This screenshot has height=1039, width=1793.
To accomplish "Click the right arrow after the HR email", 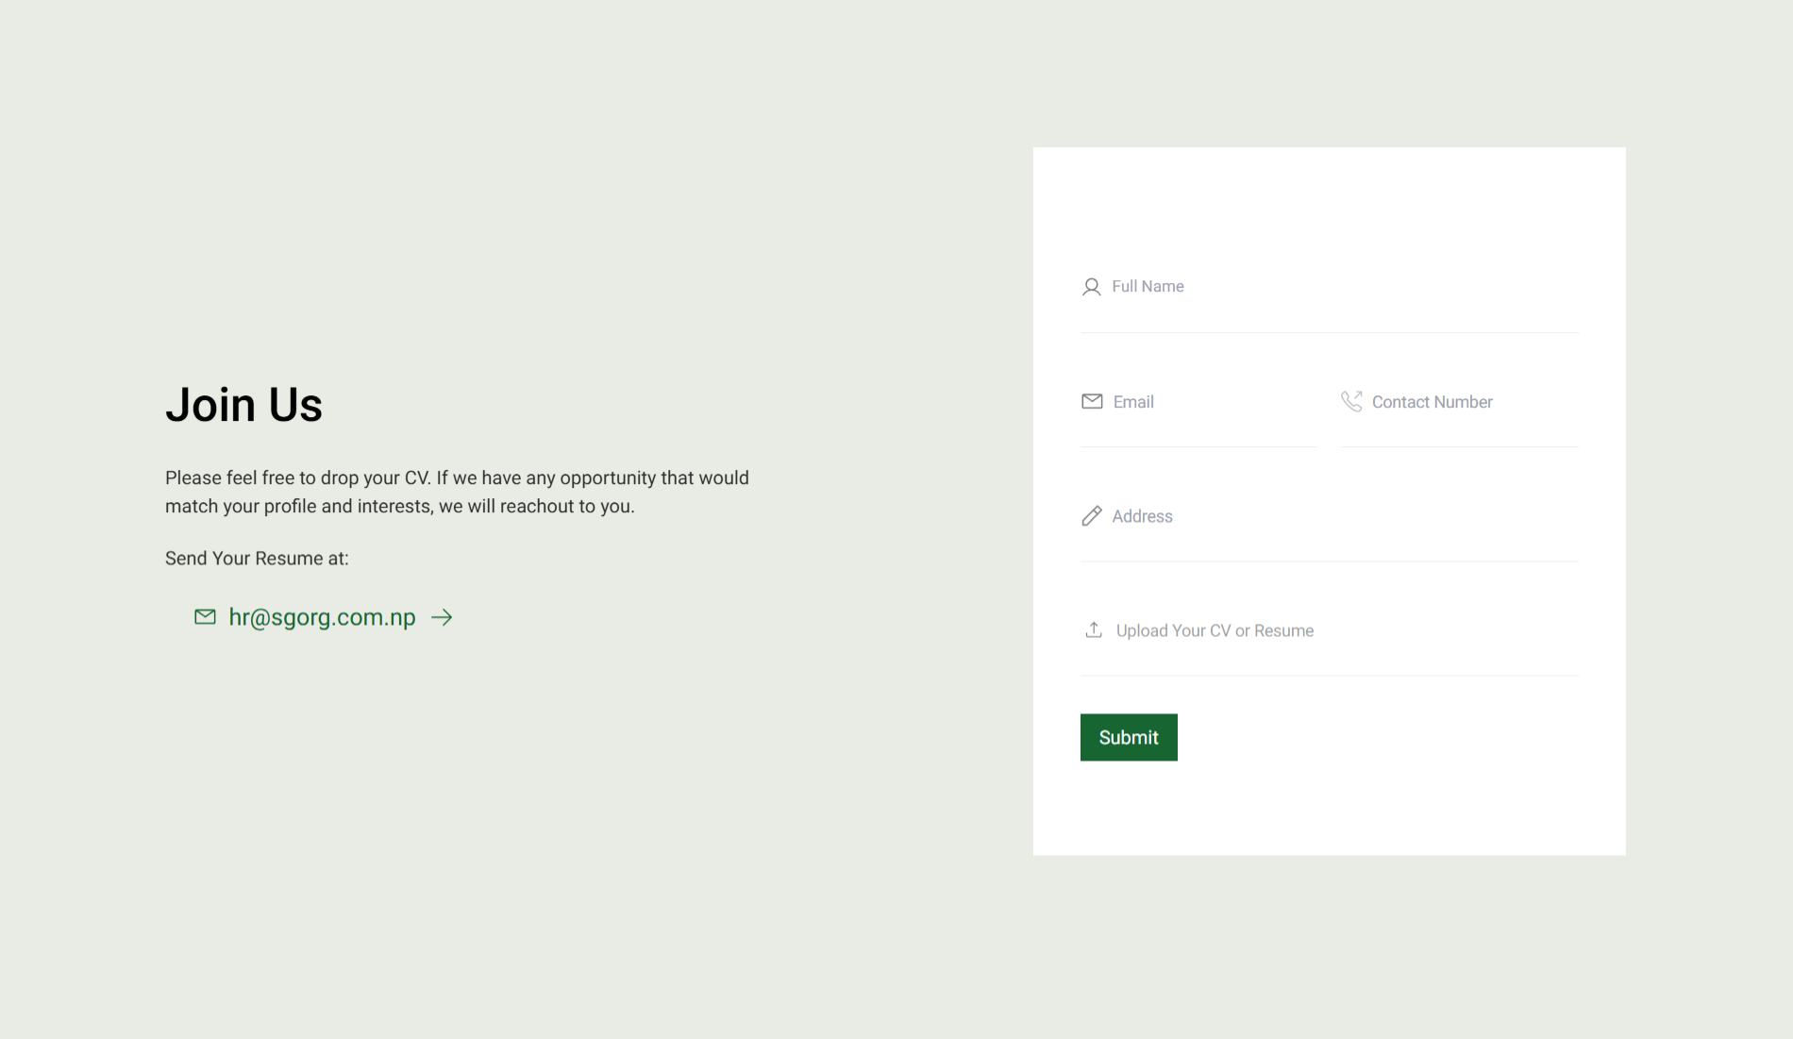I will [442, 617].
